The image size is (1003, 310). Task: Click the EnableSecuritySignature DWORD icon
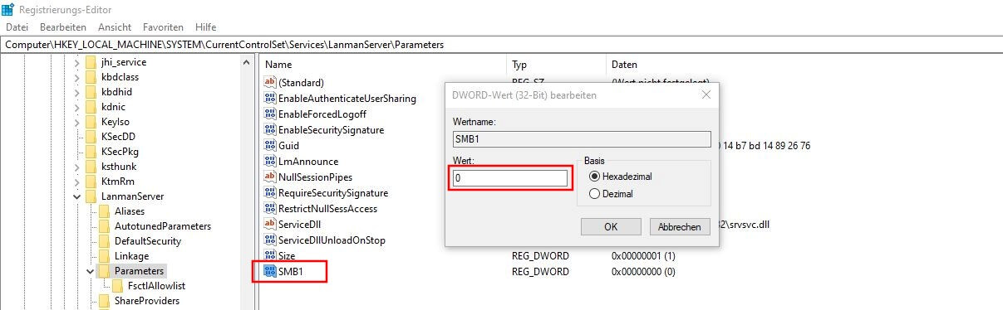pos(269,129)
